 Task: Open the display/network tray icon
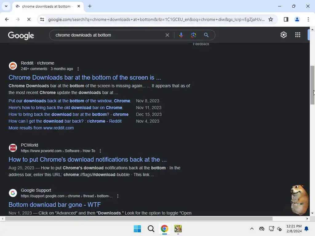click(271, 229)
